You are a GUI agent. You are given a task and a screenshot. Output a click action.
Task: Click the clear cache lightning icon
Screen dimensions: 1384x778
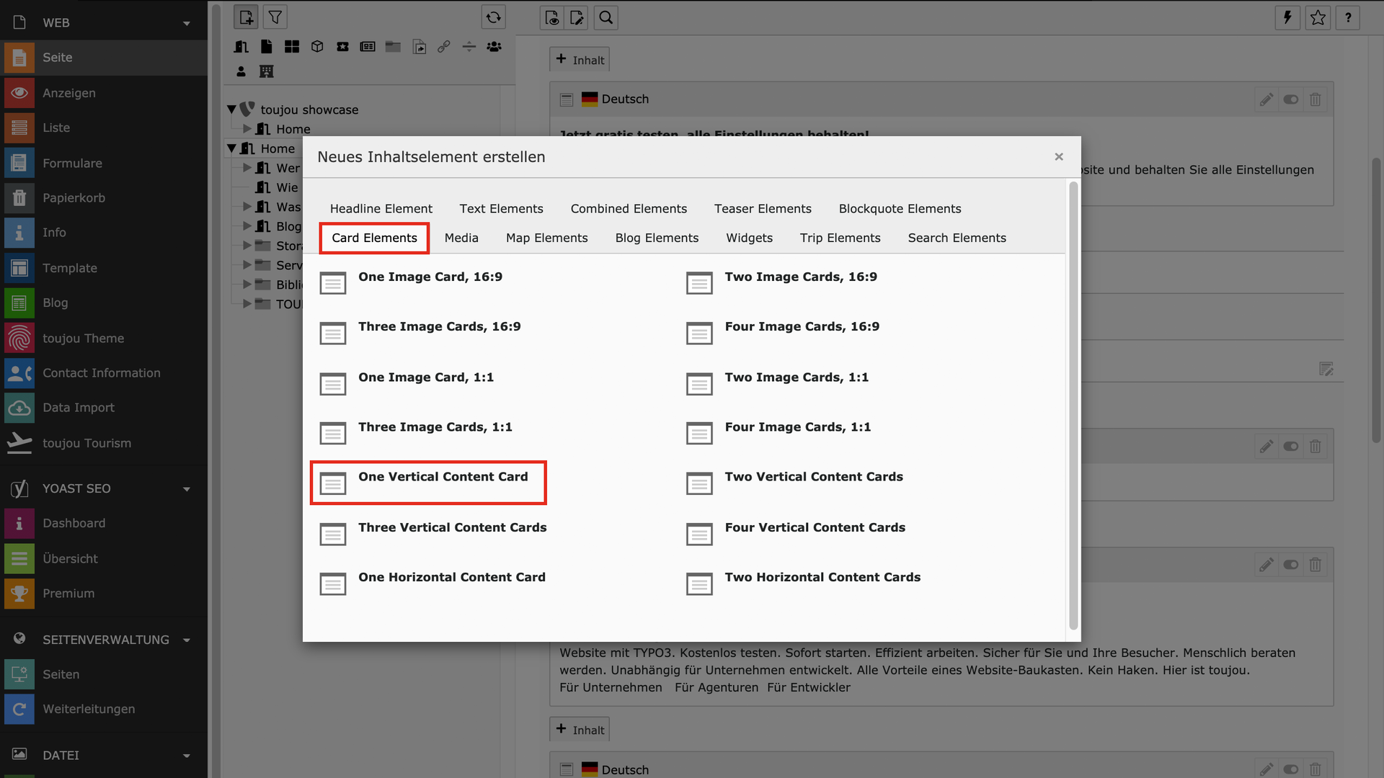click(x=1287, y=17)
